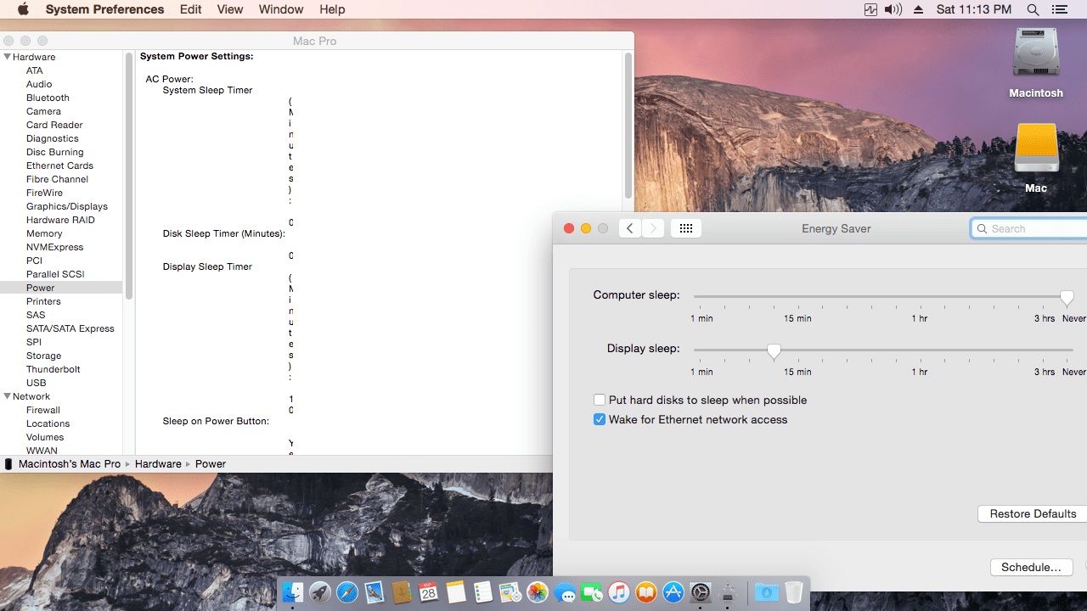Image resolution: width=1087 pixels, height=611 pixels.
Task: Open Maps from the Dock
Action: tap(510, 592)
